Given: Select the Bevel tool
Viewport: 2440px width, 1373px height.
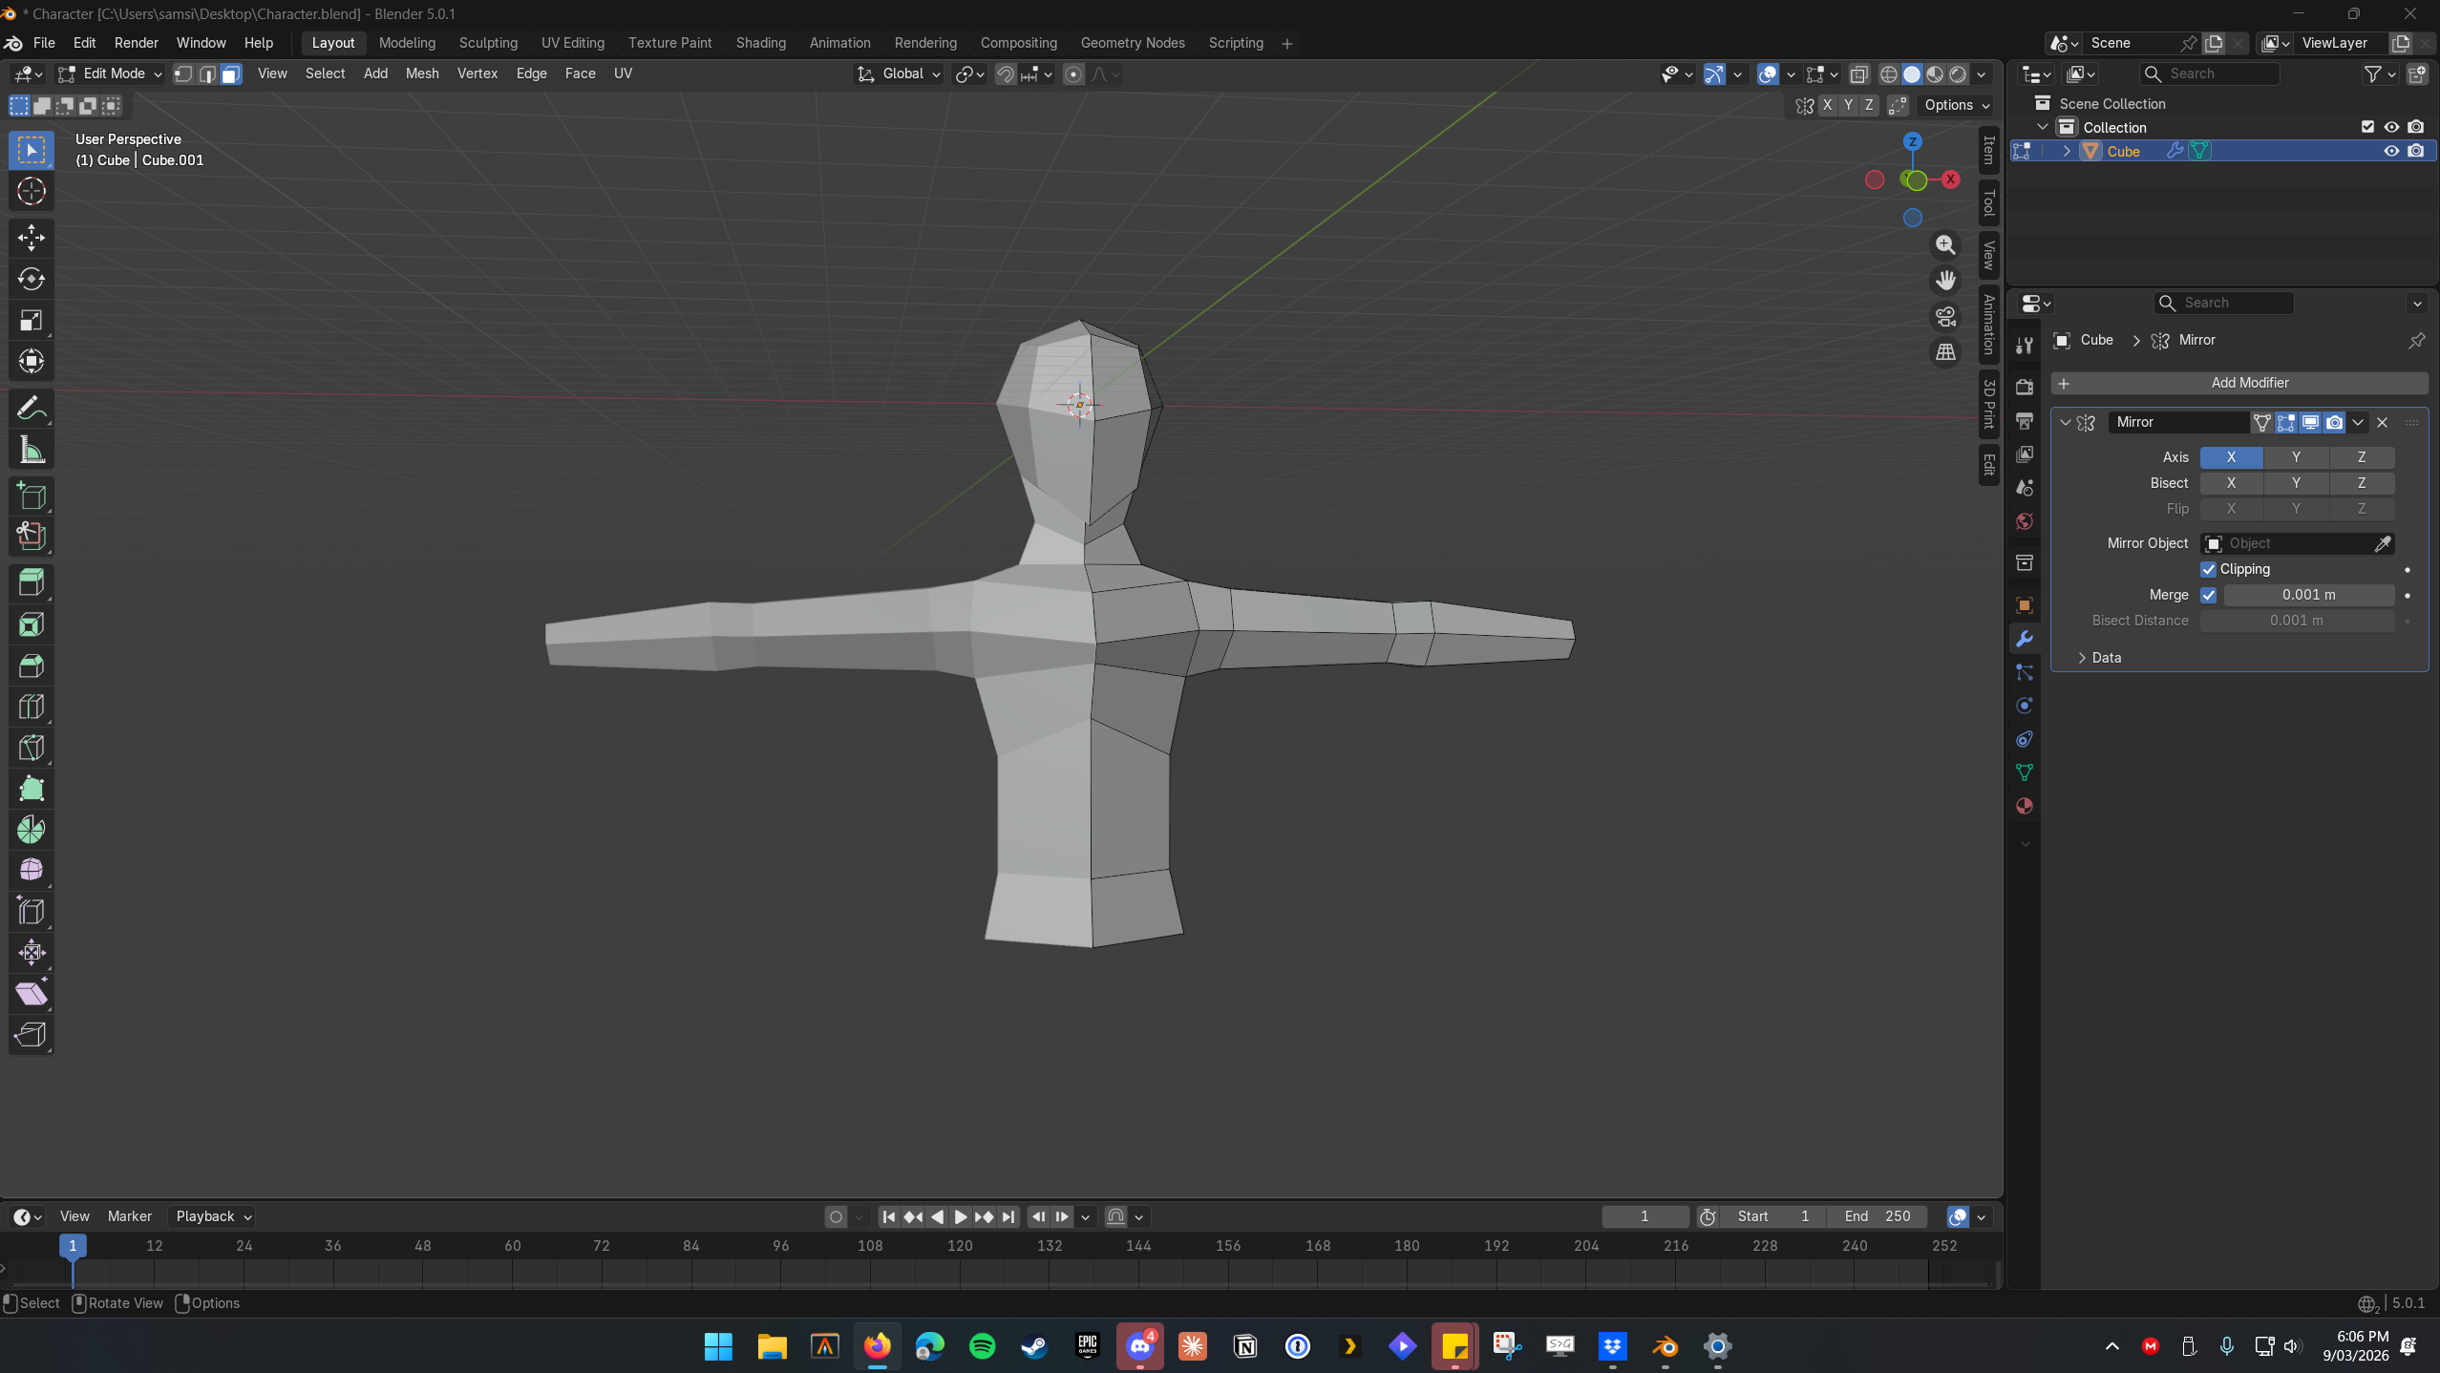Looking at the screenshot, I should 32,665.
